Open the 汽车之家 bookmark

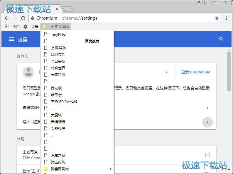pyautogui.click(x=77, y=155)
